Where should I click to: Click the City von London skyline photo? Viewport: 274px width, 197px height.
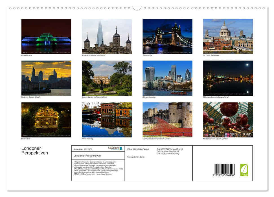click(168, 78)
